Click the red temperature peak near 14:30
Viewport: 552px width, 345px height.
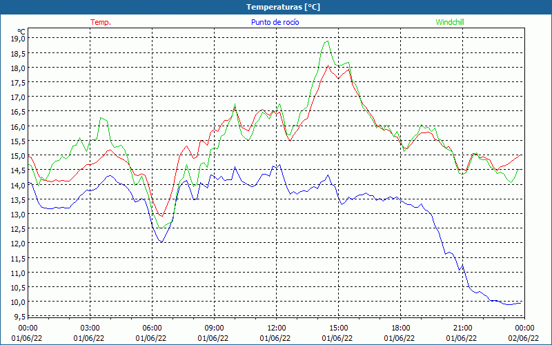click(x=328, y=66)
